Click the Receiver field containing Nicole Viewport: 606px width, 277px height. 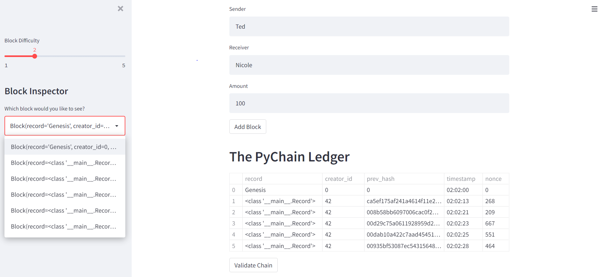[x=369, y=65]
